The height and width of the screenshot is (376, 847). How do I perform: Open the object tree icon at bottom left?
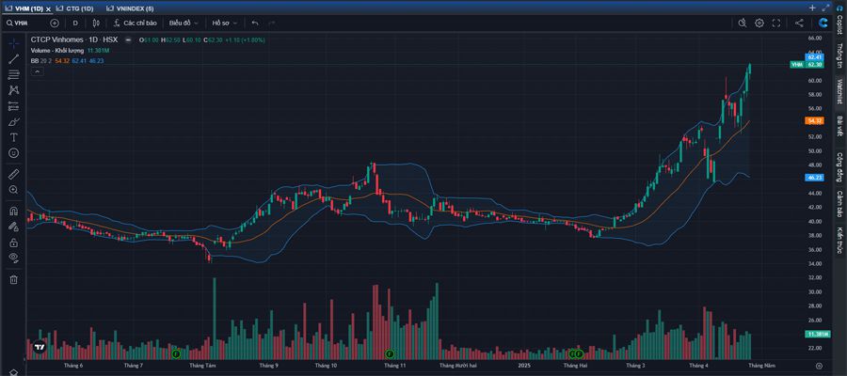coord(14,371)
